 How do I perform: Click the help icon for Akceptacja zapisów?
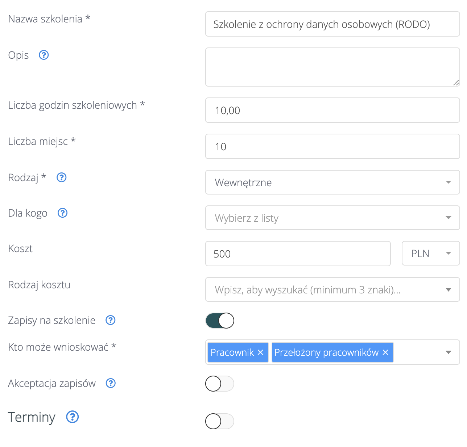coord(111,383)
